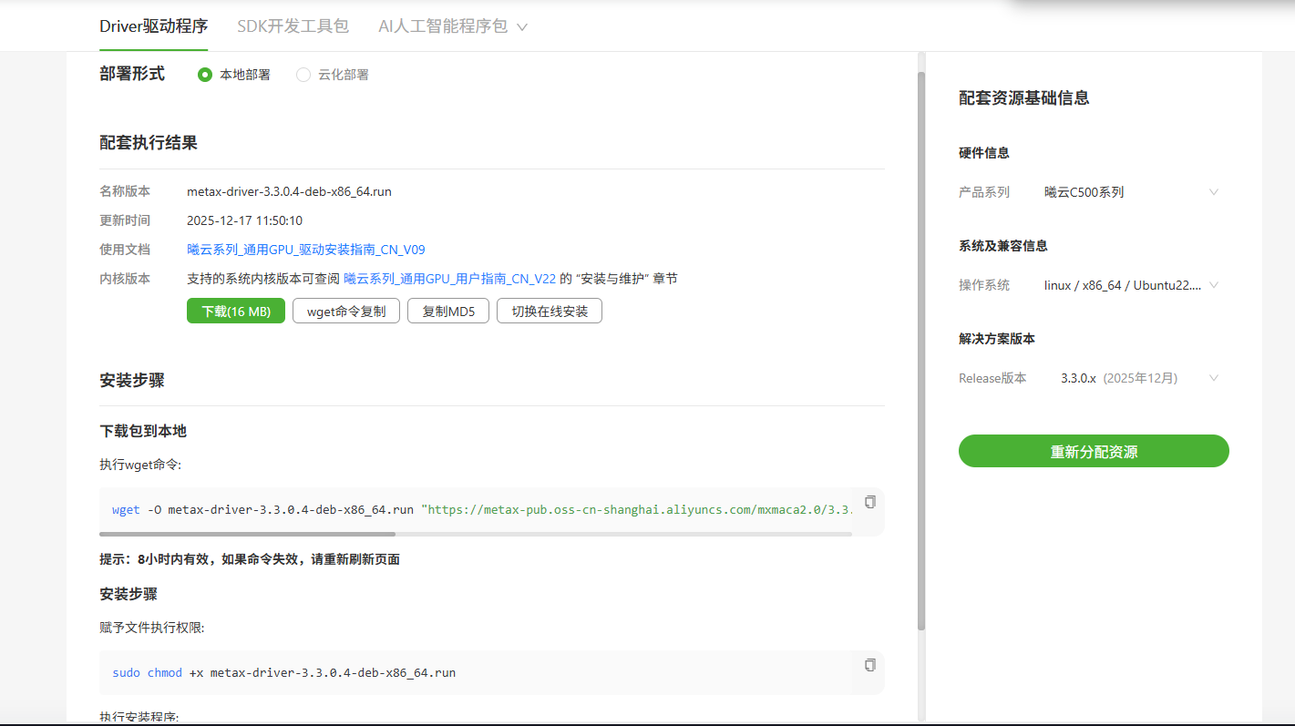Choose the 云化部署 deployment option
This screenshot has width=1295, height=726.
coord(303,75)
